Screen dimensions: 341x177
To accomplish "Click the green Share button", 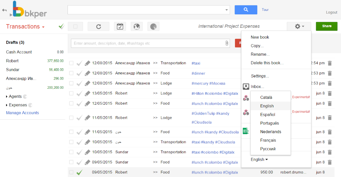I will click(327, 26).
